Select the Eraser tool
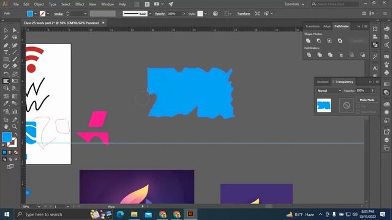The image size is (392, 220). (x=15, y=67)
